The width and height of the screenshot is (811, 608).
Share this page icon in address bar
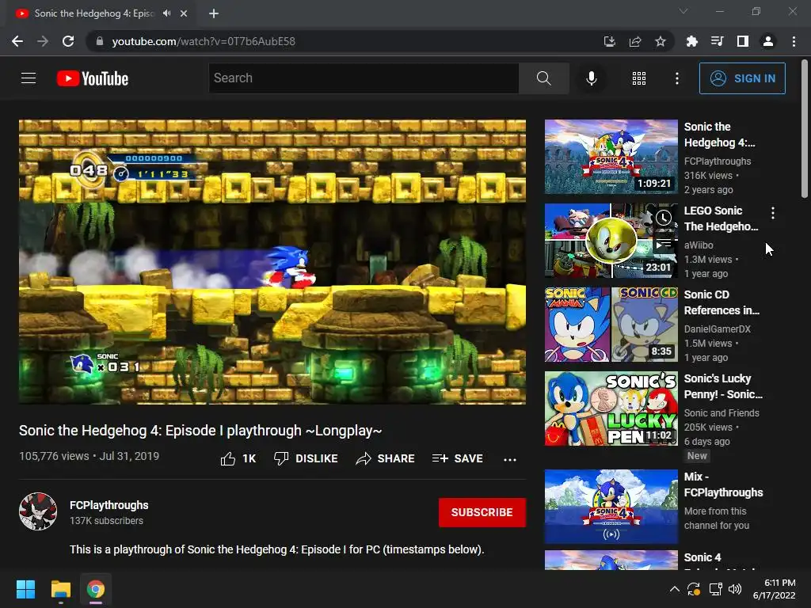[634, 41]
